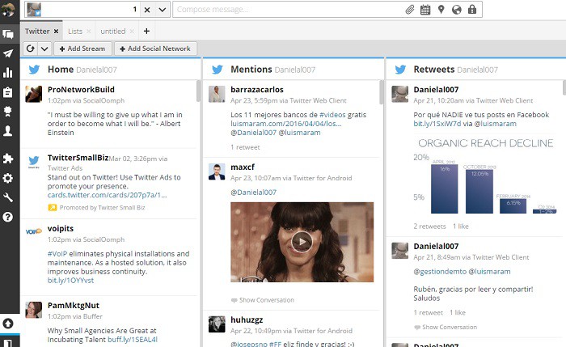Image resolution: width=566 pixels, height=347 pixels.
Task: Click "2 retweets" under the chart
Action: point(429,226)
